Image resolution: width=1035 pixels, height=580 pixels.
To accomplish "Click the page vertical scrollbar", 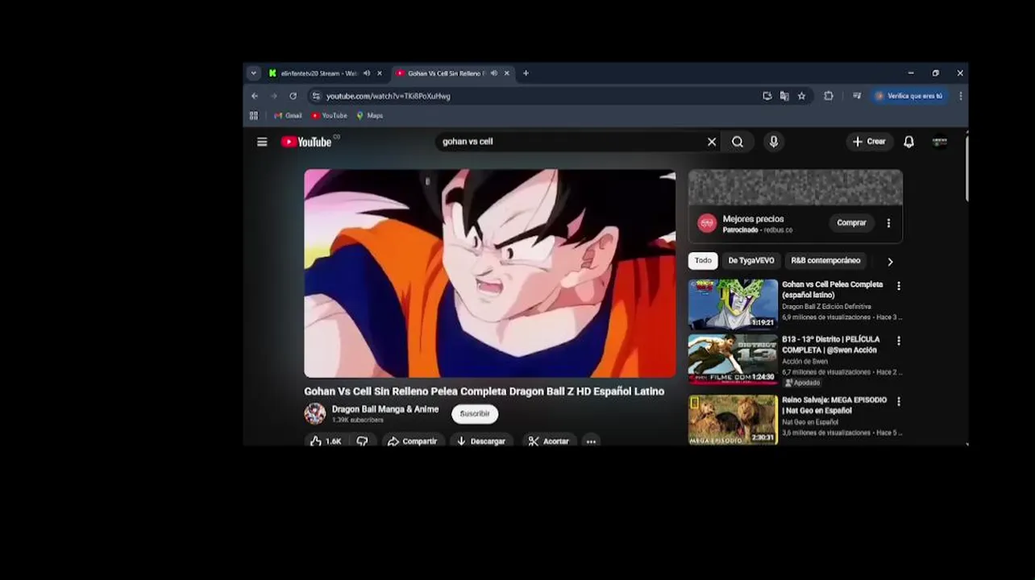I will (966, 169).
